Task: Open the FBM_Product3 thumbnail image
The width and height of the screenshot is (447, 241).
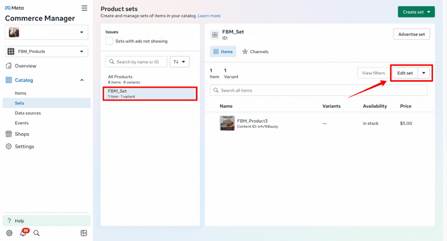Action: [x=227, y=123]
